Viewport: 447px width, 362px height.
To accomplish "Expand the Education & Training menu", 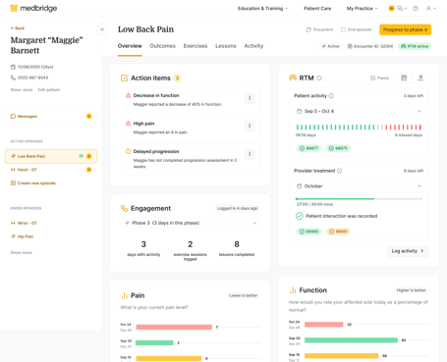I will click(x=262, y=9).
